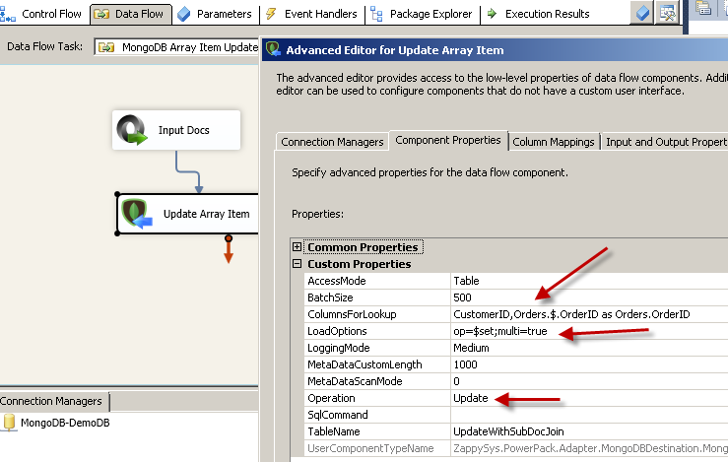
Task: Click the Update Array Item MongoDB icon
Action: pyautogui.click(x=137, y=214)
